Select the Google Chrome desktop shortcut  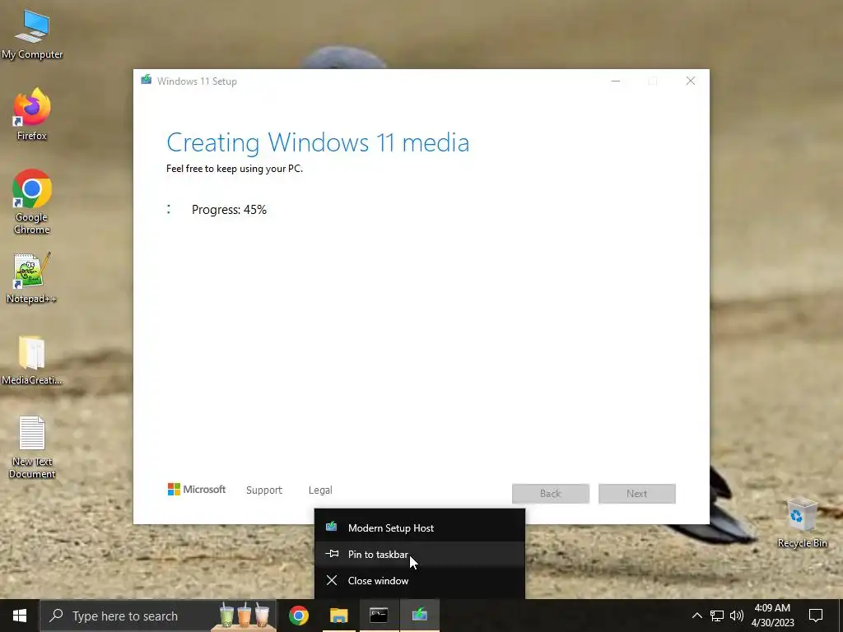tap(32, 202)
